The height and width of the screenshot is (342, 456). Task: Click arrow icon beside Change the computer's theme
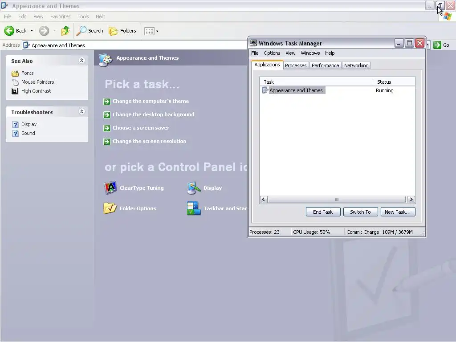(107, 101)
